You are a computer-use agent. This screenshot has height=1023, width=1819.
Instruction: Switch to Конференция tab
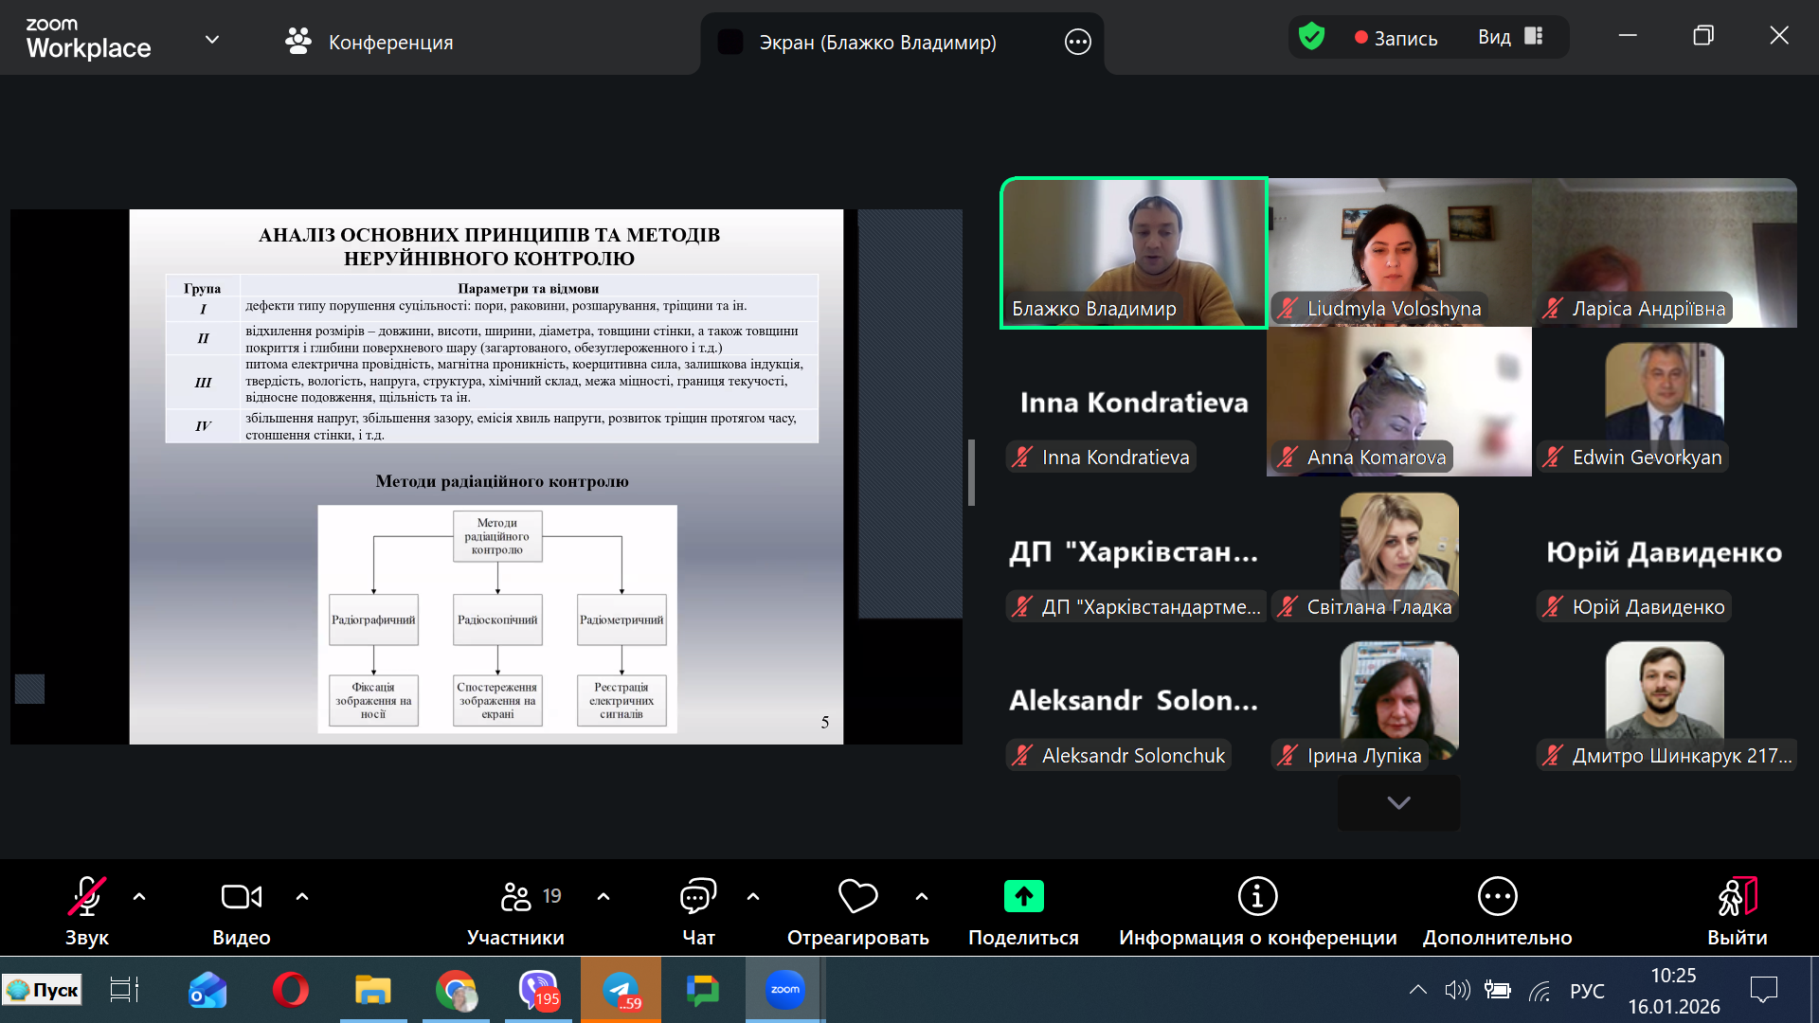tap(369, 42)
